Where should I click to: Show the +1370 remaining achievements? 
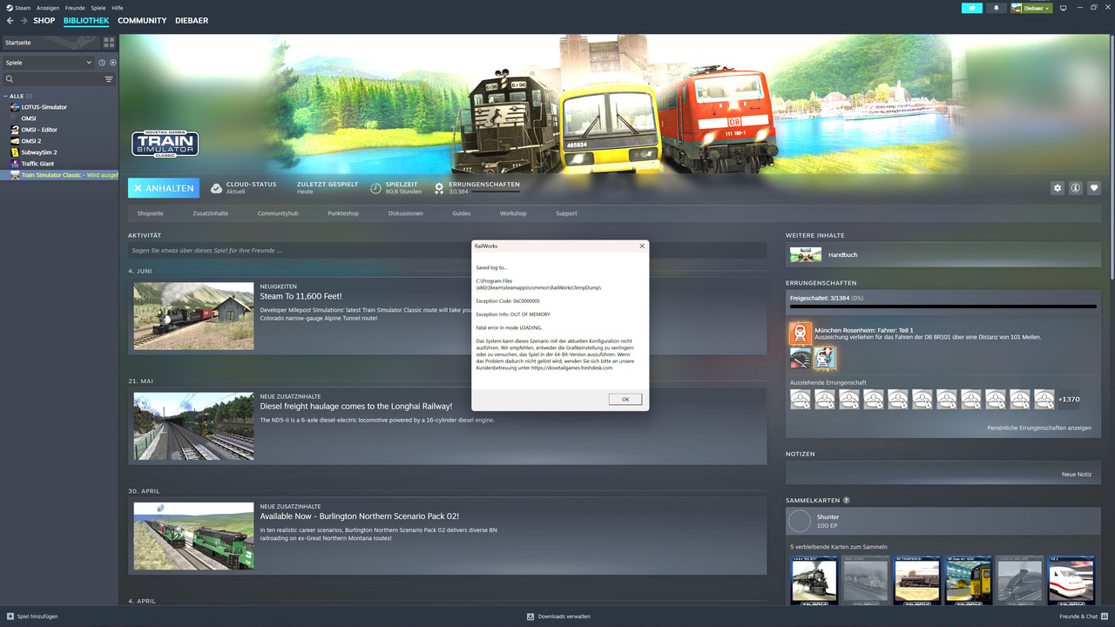click(1069, 400)
